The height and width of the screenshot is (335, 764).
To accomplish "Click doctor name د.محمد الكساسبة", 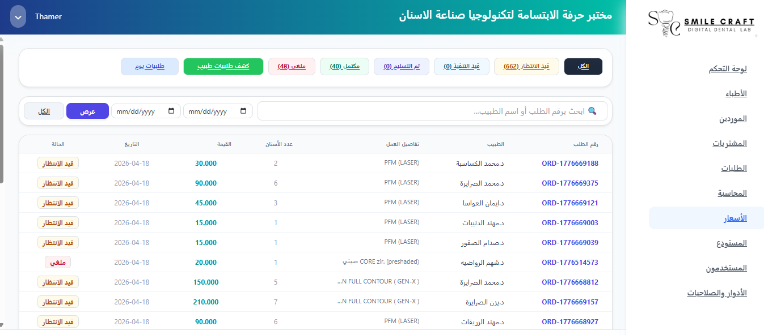I will pos(480,164).
